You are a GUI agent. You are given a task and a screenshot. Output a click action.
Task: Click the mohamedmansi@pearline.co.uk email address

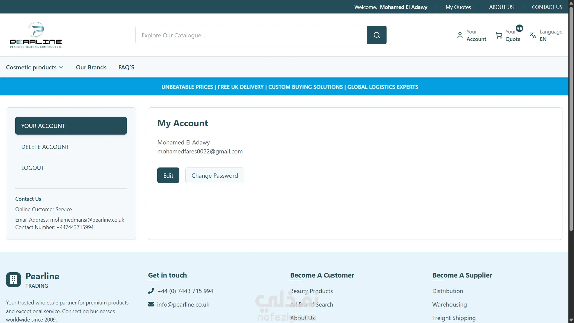click(87, 220)
